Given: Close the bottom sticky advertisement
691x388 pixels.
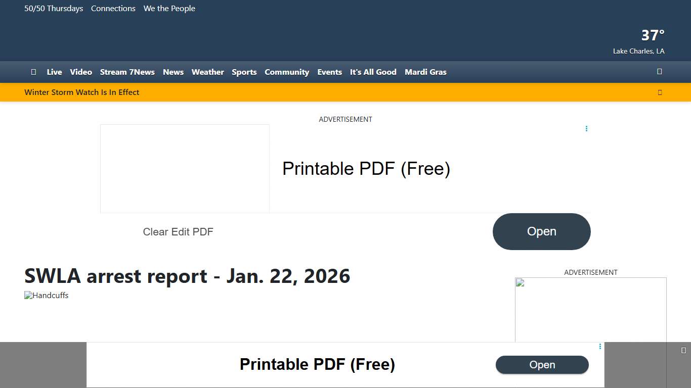Looking at the screenshot, I should (683, 350).
